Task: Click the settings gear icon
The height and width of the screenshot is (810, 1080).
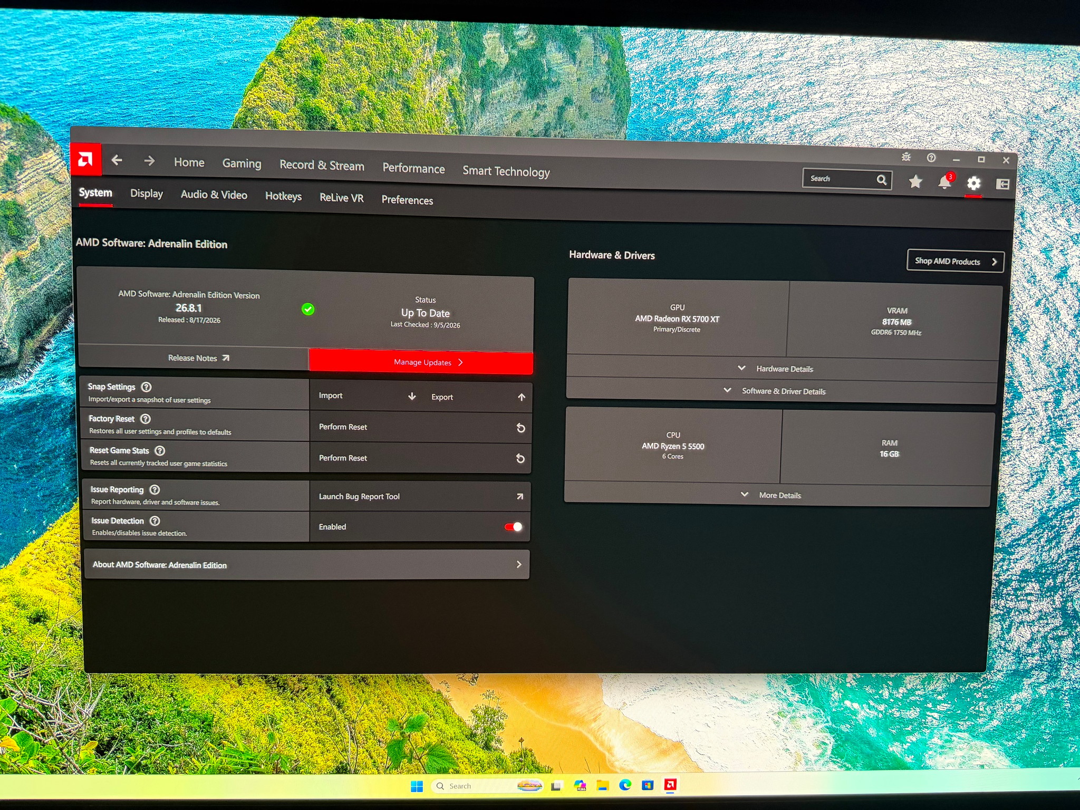Action: point(974,183)
